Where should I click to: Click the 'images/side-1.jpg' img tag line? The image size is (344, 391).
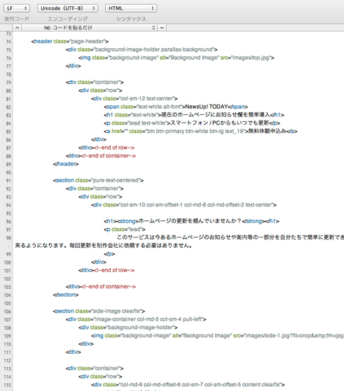coord(217,336)
